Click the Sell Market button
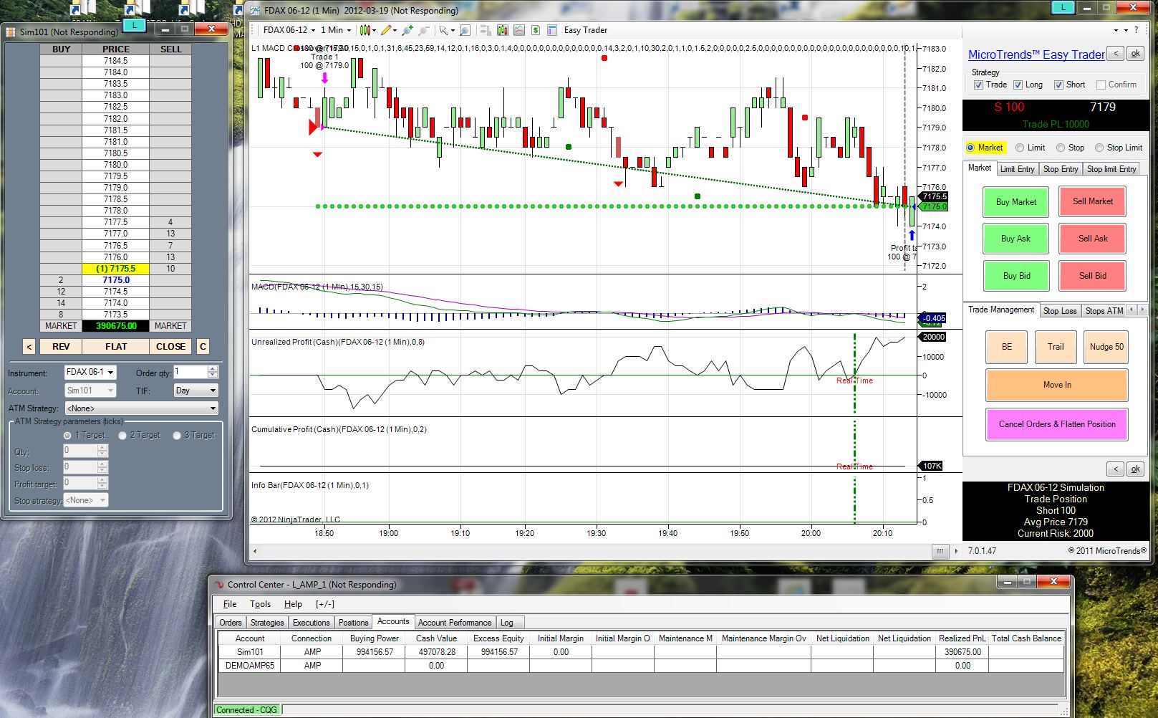The image size is (1158, 718). 1093,201
